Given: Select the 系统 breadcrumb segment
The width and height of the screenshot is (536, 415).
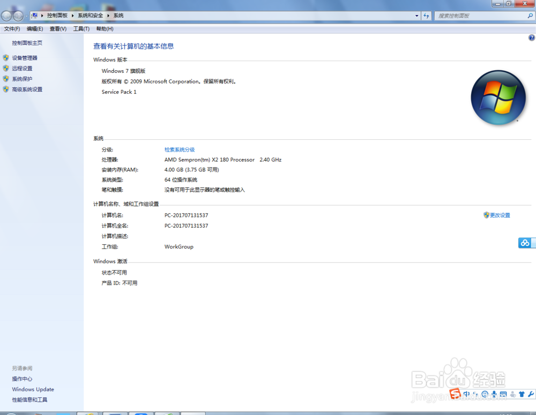Looking at the screenshot, I should point(118,16).
